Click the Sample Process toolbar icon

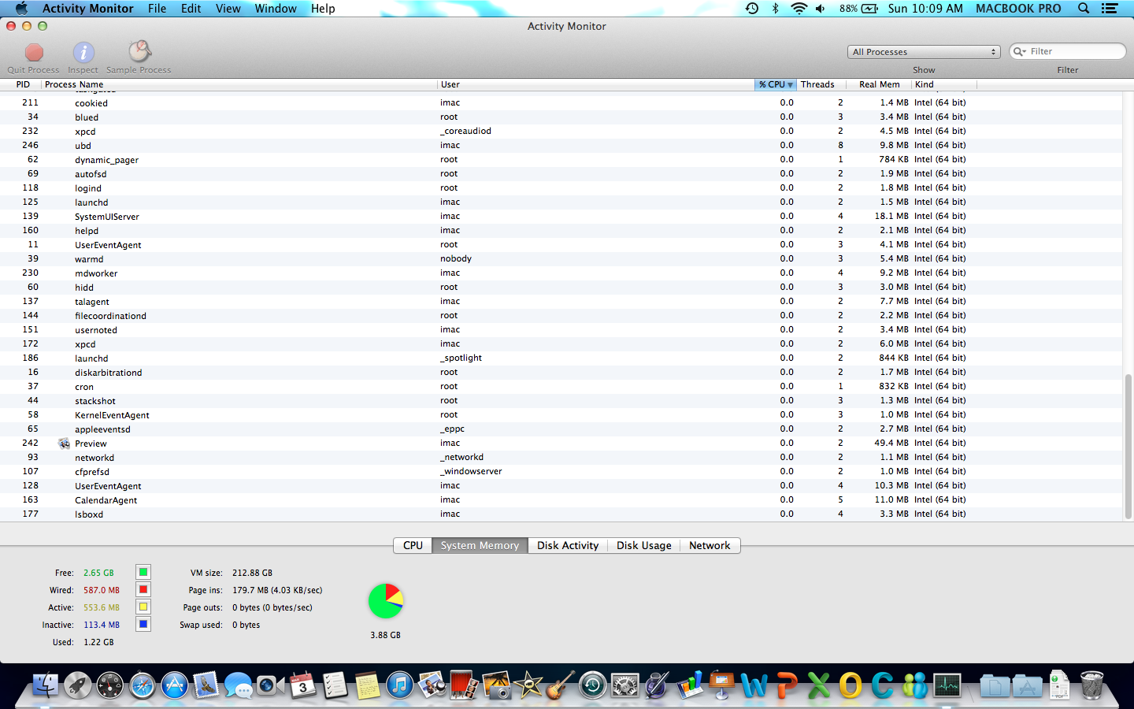click(139, 52)
